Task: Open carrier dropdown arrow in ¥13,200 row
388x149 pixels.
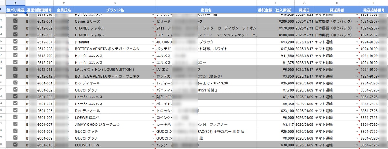Action: click(x=357, y=42)
